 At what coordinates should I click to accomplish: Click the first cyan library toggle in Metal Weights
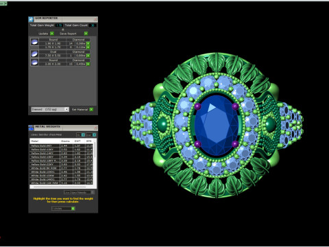click(x=83, y=134)
